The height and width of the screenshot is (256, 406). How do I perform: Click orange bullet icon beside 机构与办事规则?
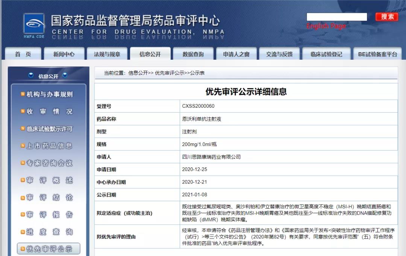(23, 94)
